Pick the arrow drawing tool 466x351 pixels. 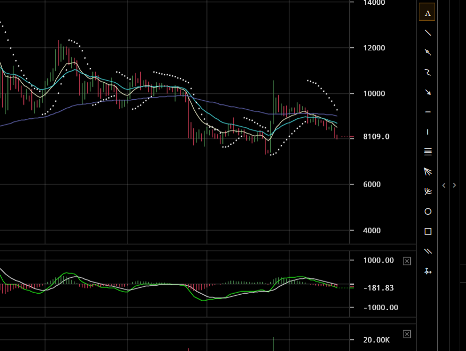428,92
